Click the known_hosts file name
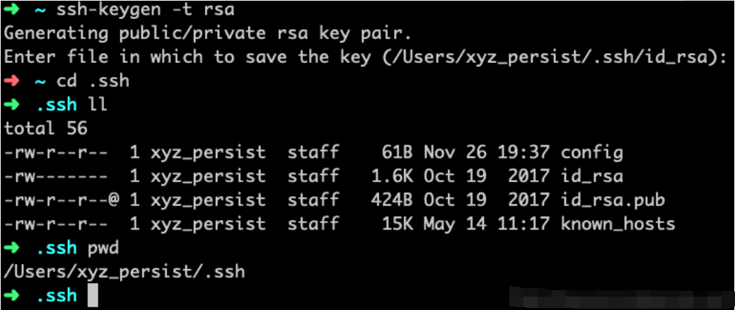735x310 pixels. (x=618, y=225)
